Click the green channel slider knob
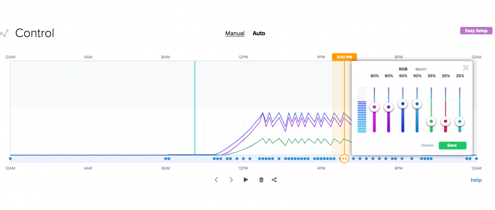The width and height of the screenshot is (495, 210). coord(431,121)
